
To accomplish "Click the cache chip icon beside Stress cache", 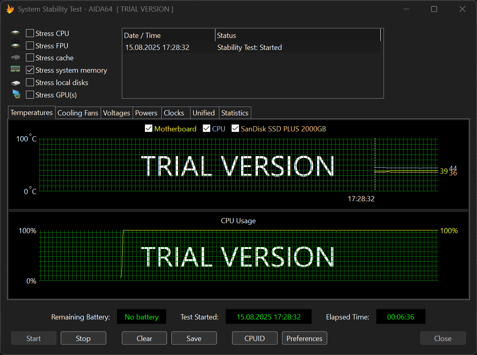I will tap(15, 58).
